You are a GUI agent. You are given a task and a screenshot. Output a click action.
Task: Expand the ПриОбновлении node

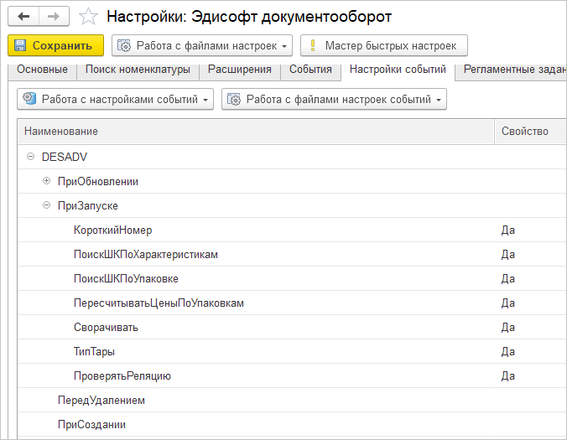pyautogui.click(x=47, y=181)
